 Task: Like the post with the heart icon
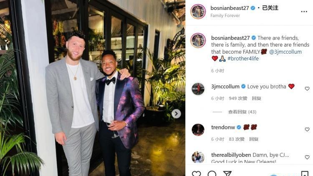click(x=197, y=174)
